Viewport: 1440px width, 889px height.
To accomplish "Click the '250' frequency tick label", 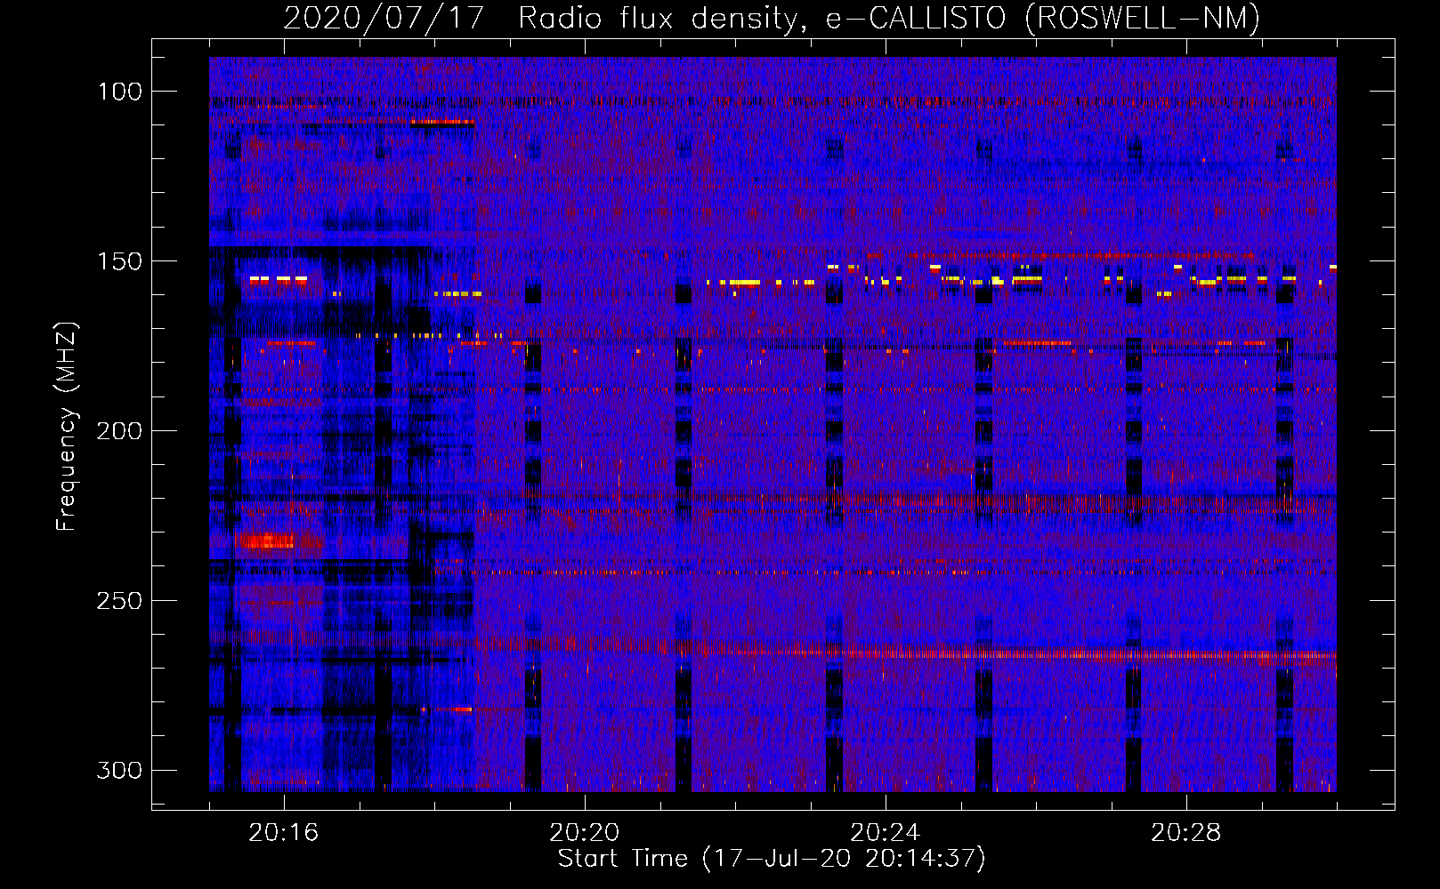I will pos(118,601).
